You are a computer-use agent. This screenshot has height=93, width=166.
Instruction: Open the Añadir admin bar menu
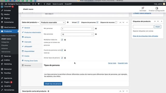click(47, 4)
